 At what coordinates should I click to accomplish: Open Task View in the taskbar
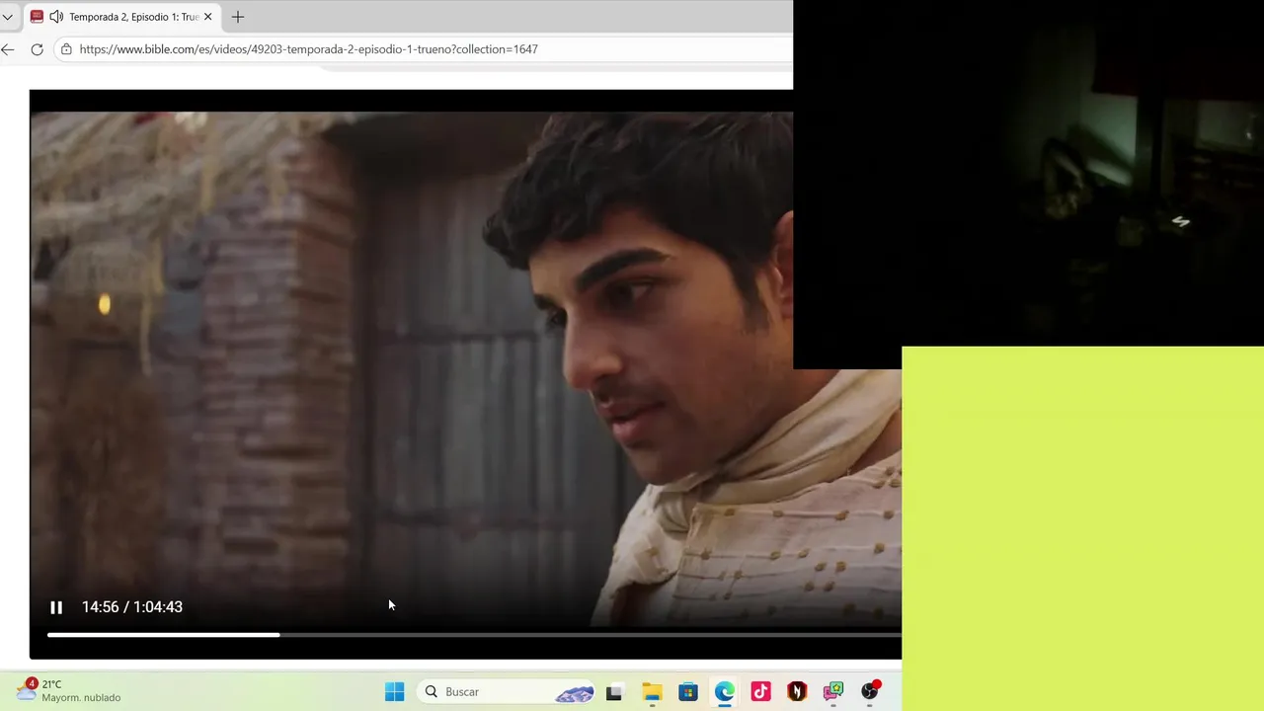pos(613,691)
